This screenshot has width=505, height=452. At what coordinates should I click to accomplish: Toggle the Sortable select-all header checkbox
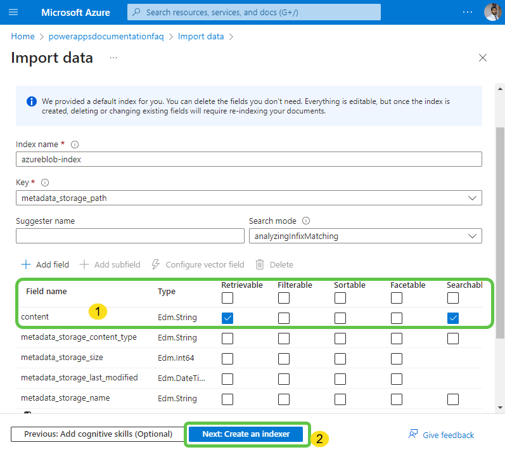coord(340,298)
